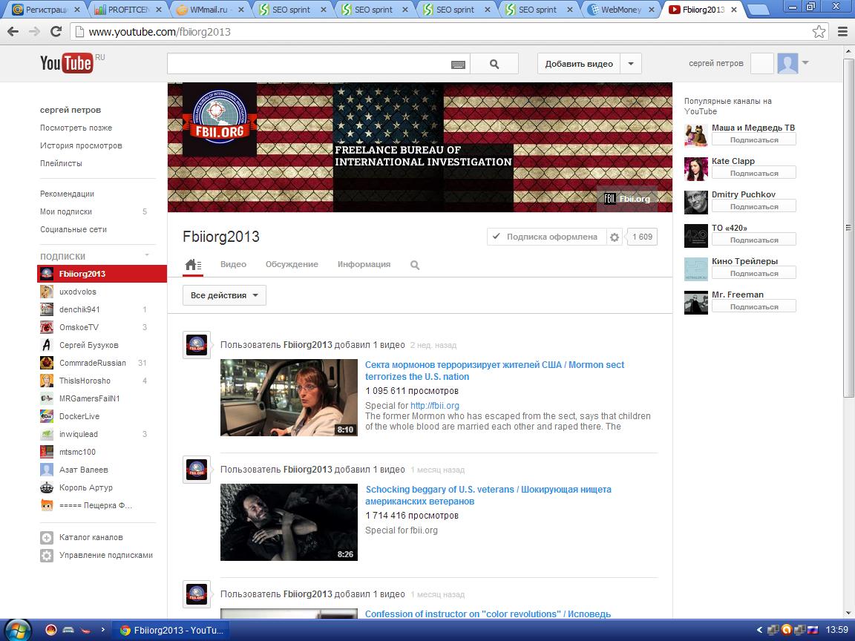This screenshot has width=855, height=641.
Task: Open dropdown arrow next to Добавить видео
Action: coord(631,64)
